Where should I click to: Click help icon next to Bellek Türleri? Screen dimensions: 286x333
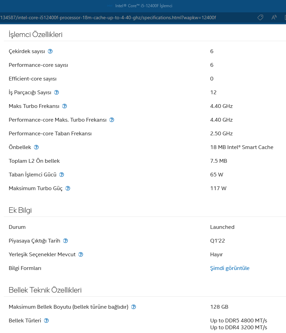[47, 321]
